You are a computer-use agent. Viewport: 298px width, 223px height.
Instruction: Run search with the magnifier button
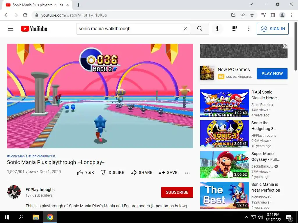coord(200,29)
